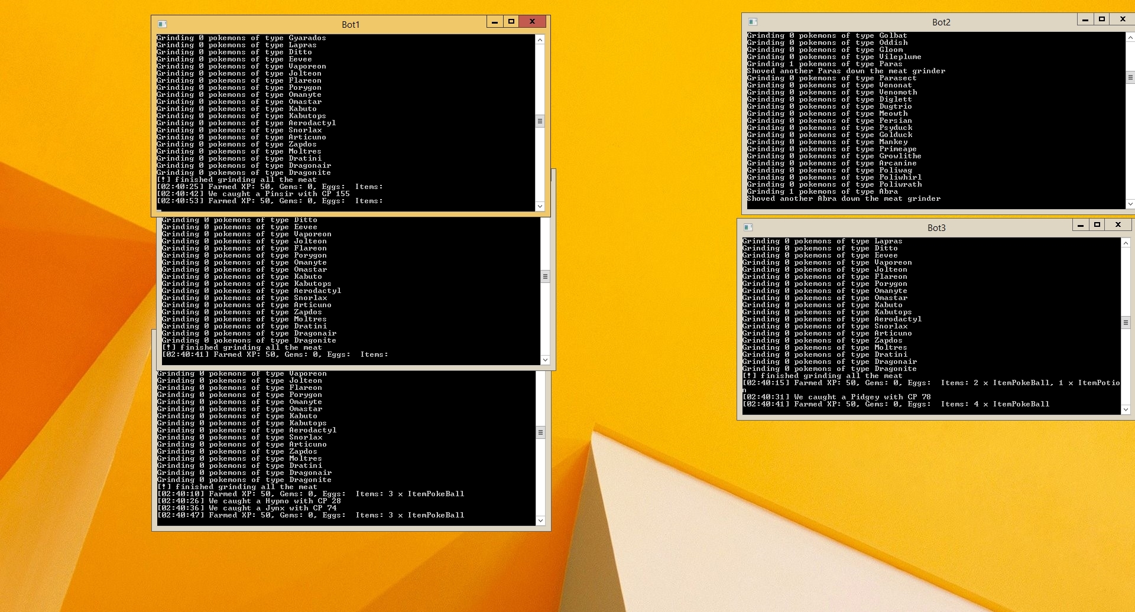Maximize the Bot1 console window
This screenshot has width=1135, height=612.
[x=511, y=22]
